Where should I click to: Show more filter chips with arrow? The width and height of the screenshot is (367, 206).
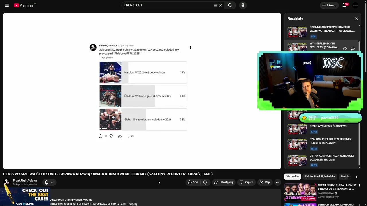(356, 177)
